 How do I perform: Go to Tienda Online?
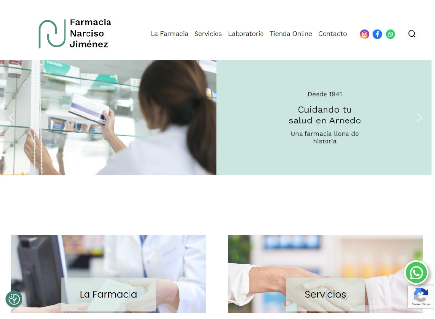click(291, 34)
